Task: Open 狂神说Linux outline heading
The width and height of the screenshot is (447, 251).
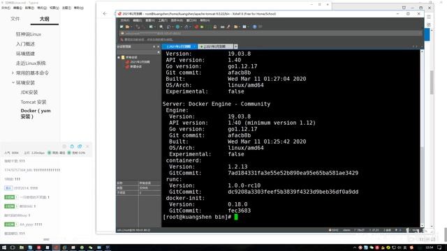Action: coord(29,34)
